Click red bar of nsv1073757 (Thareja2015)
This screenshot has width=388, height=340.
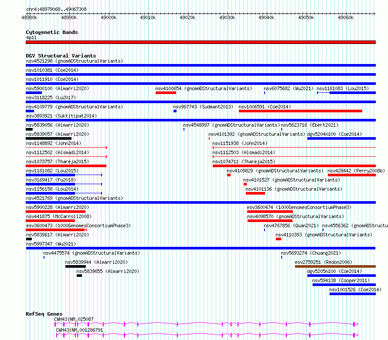(66, 166)
